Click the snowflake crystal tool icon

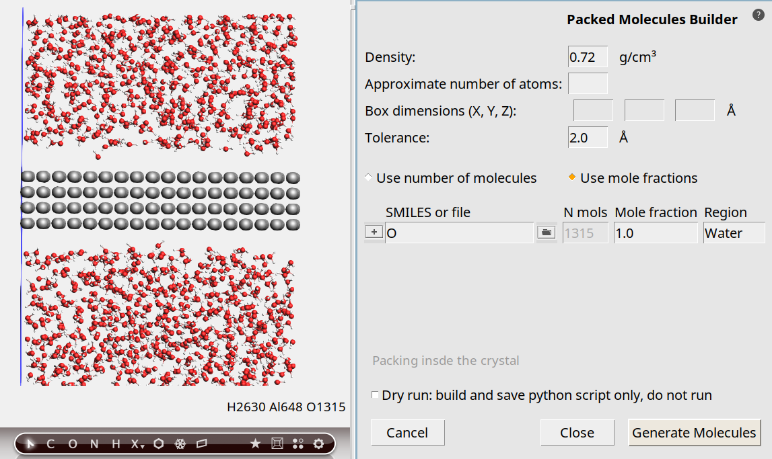coord(180,444)
